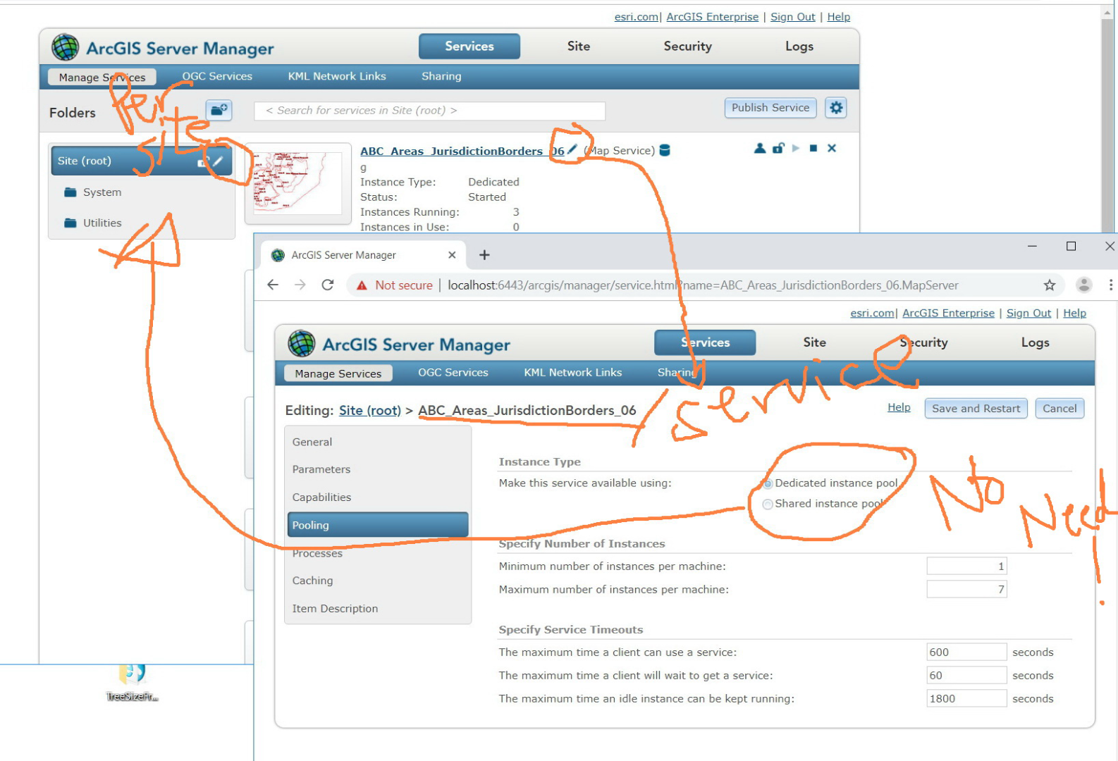
Task: Click Sign Out in the front window header
Action: coord(1028,314)
